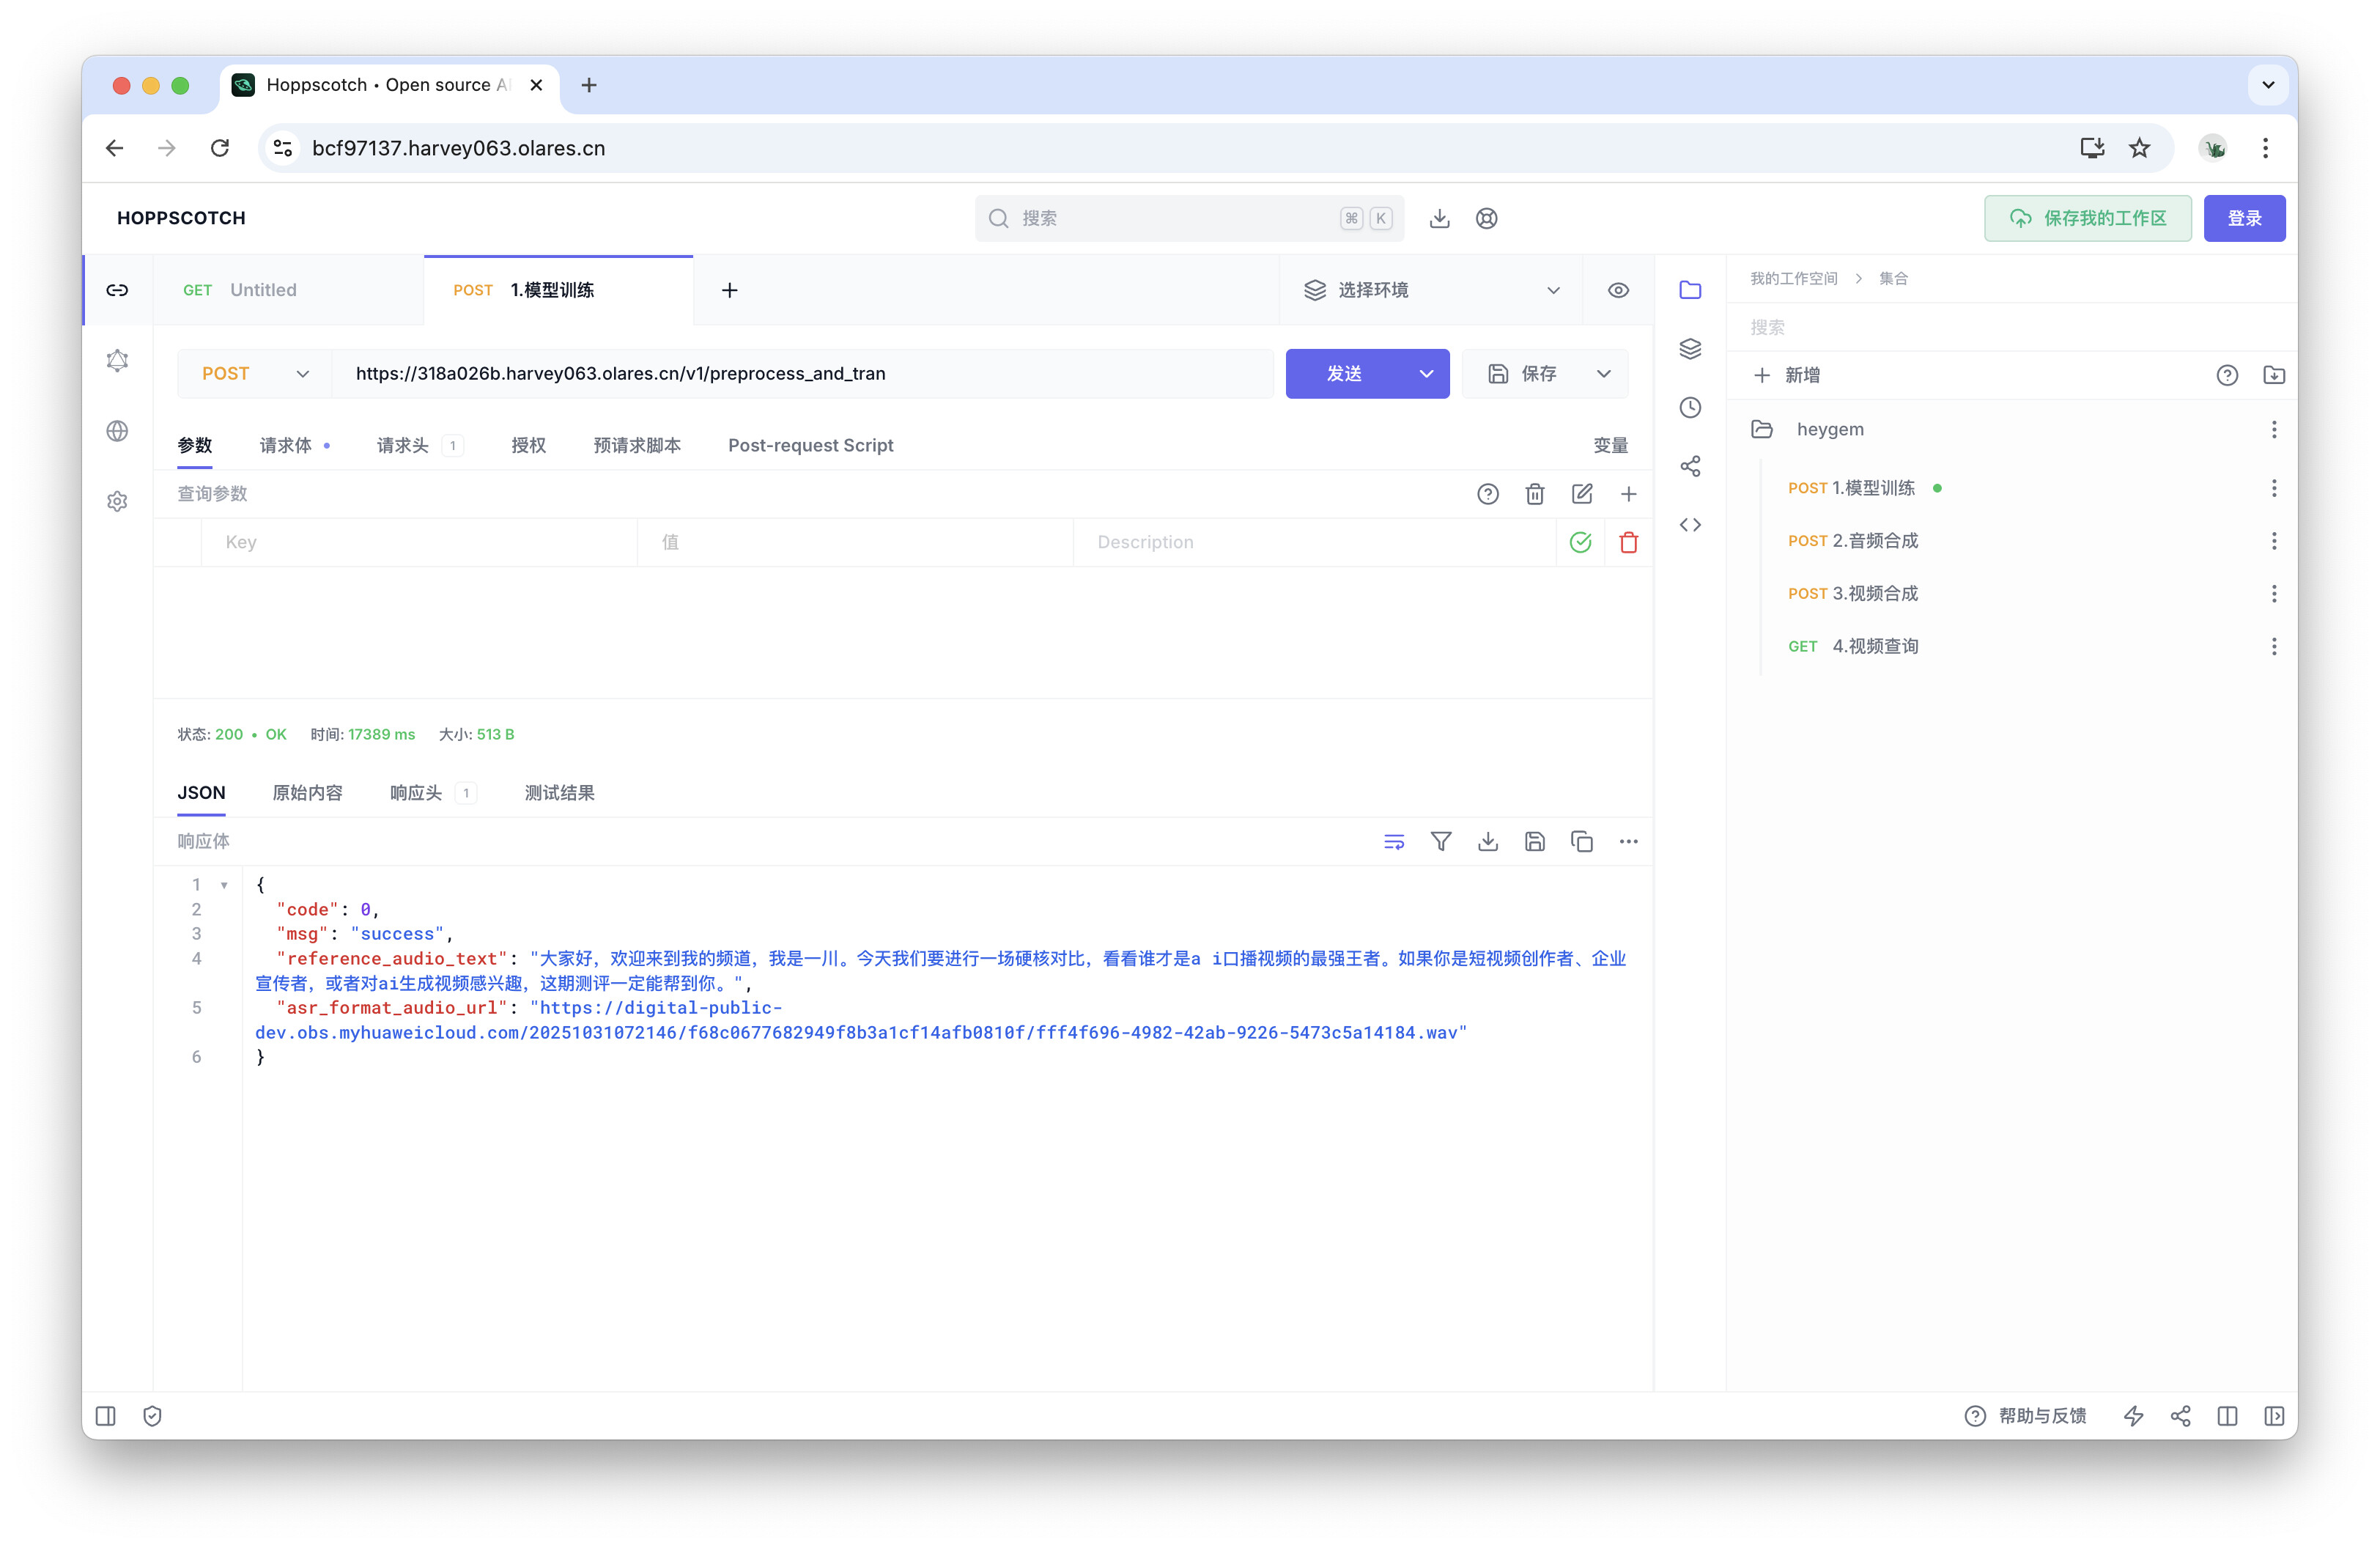Click the Environments layers sidebar icon
Viewport: 2380px width, 1548px height.
[x=1690, y=349]
